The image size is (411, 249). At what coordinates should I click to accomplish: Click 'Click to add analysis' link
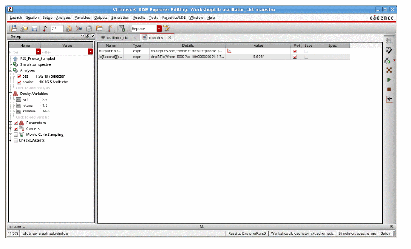(x=33, y=88)
